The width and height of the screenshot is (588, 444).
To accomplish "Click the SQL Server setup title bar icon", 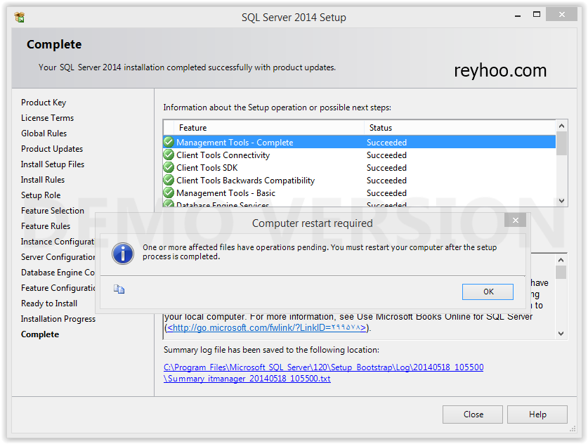I will (19, 18).
